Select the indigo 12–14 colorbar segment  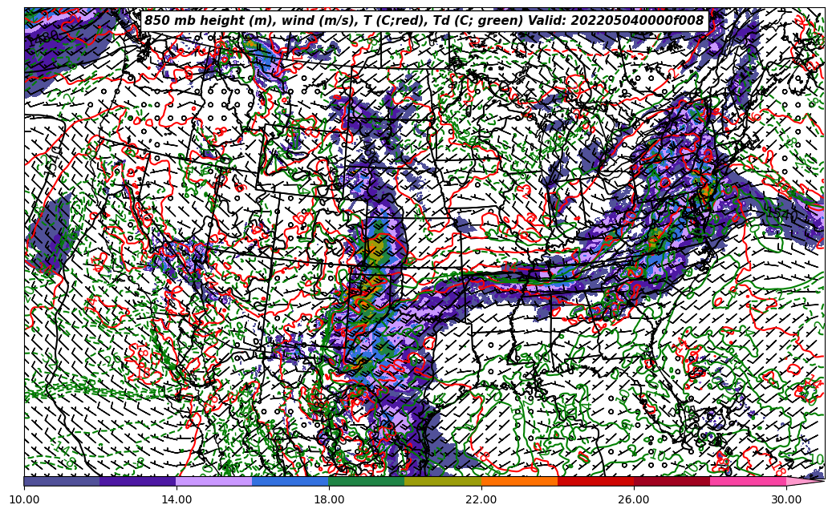(138, 481)
